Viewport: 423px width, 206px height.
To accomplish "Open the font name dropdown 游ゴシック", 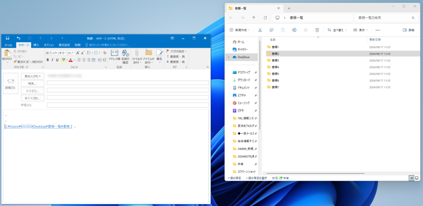I will [x=65, y=53].
